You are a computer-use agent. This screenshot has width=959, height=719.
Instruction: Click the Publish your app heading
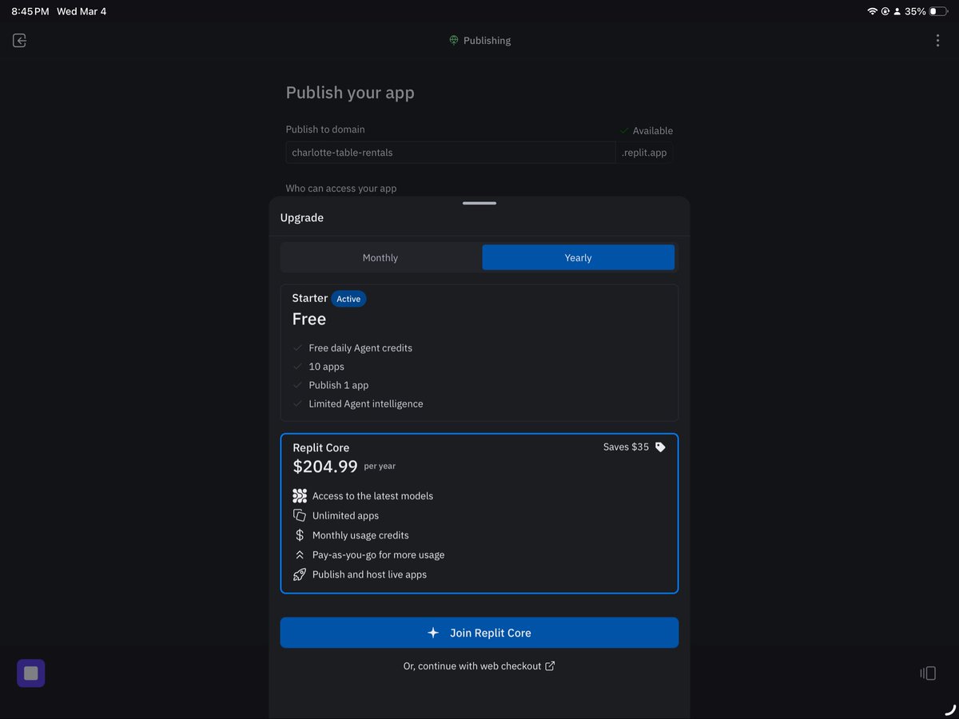point(350,93)
